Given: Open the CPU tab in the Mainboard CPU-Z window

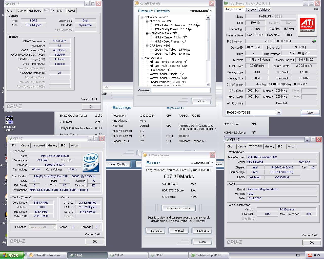Looking at the screenshot, I should pos(230,146).
